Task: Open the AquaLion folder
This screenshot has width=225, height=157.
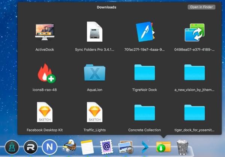Action: (94, 73)
